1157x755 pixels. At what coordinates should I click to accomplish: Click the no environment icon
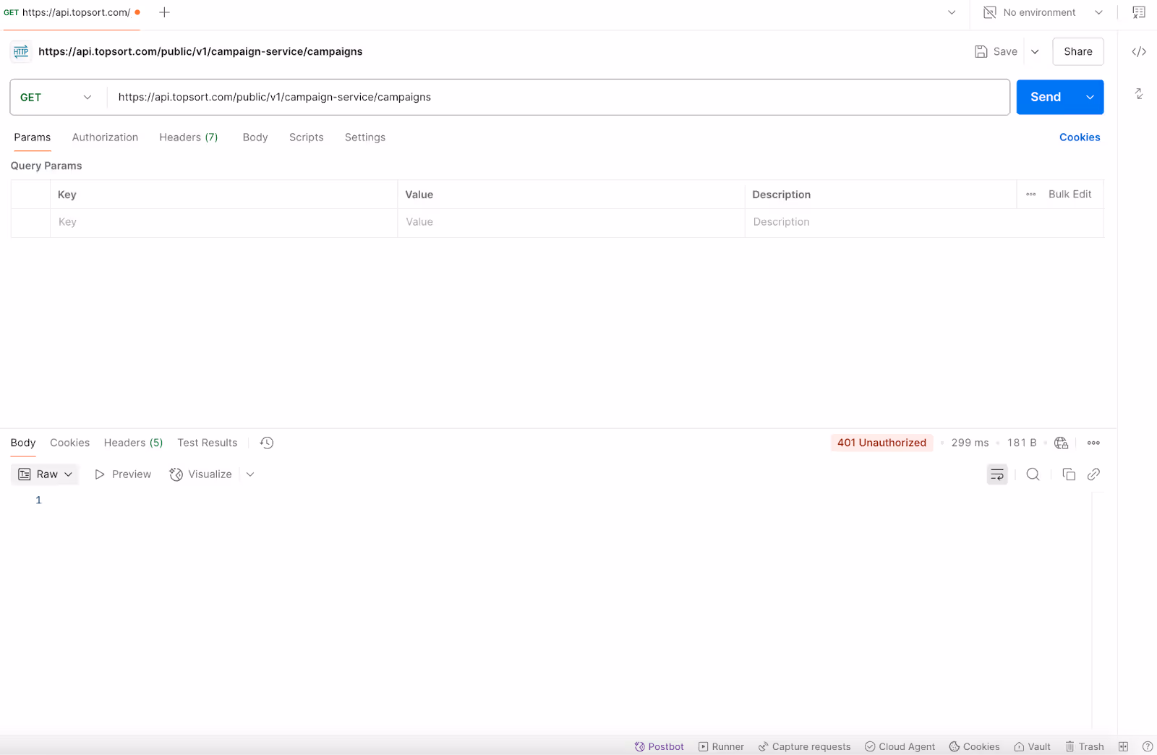(990, 12)
